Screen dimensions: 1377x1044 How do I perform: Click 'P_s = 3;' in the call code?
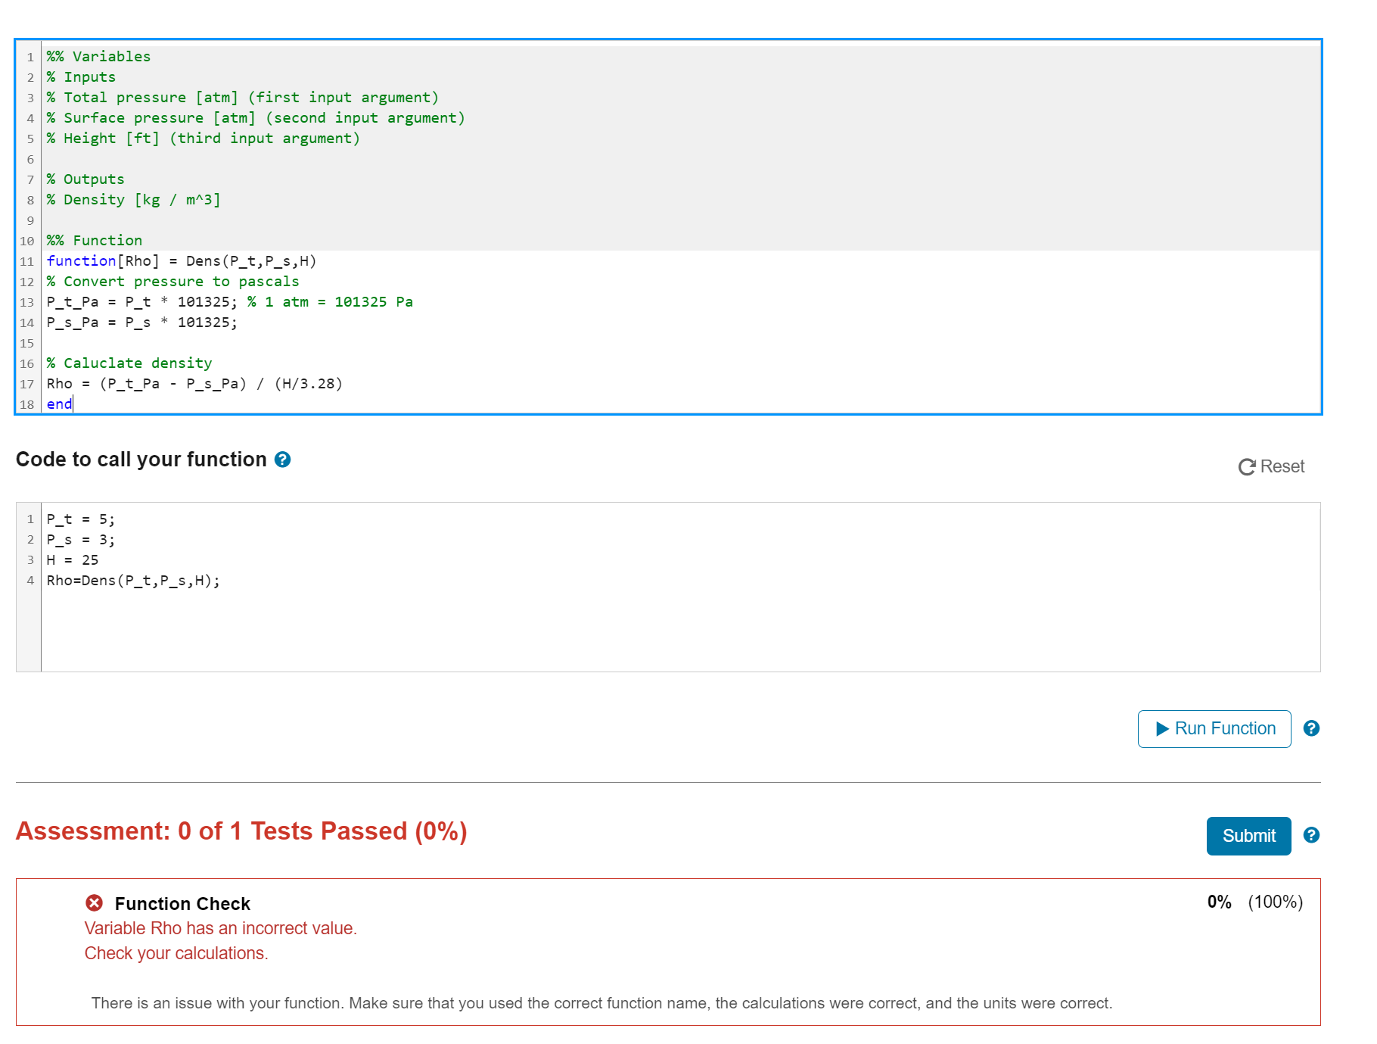pos(81,540)
